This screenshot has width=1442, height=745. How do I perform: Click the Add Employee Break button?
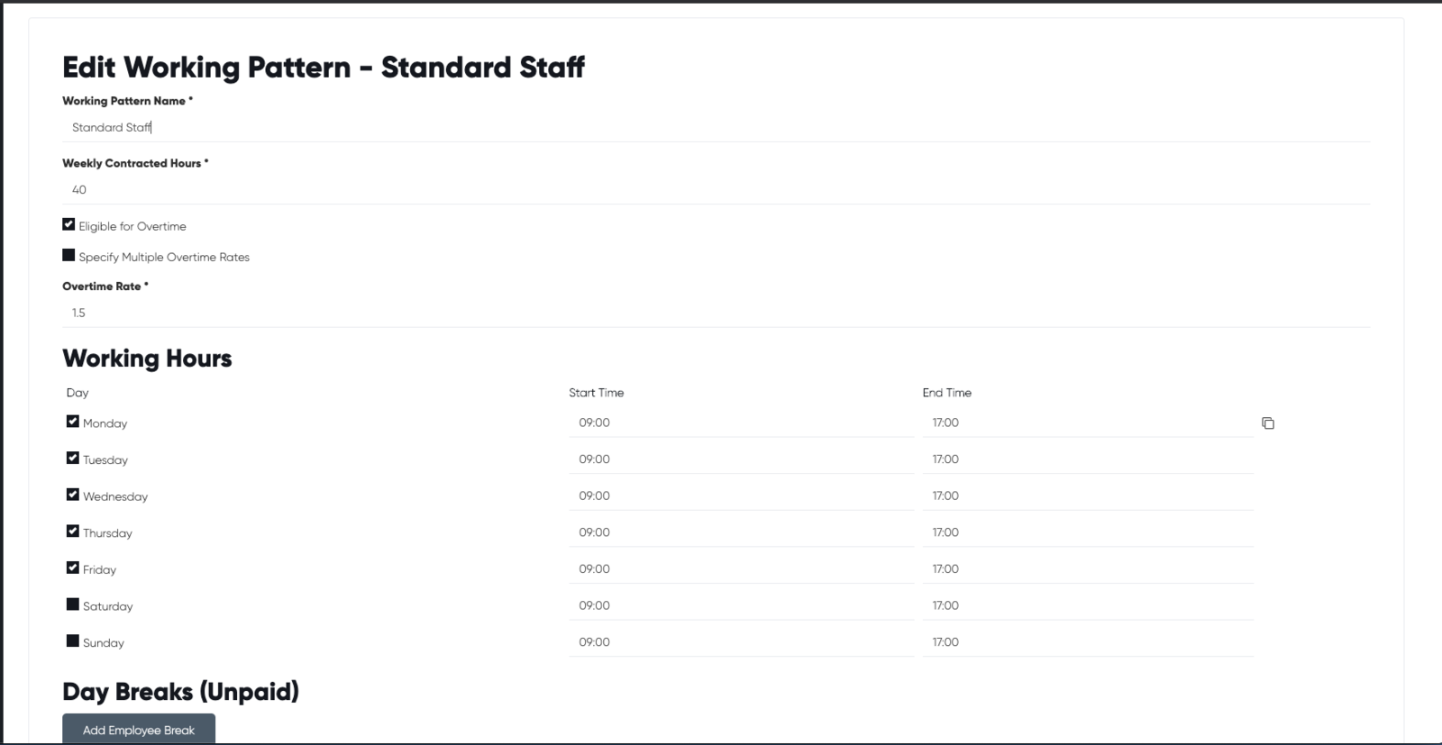point(139,730)
